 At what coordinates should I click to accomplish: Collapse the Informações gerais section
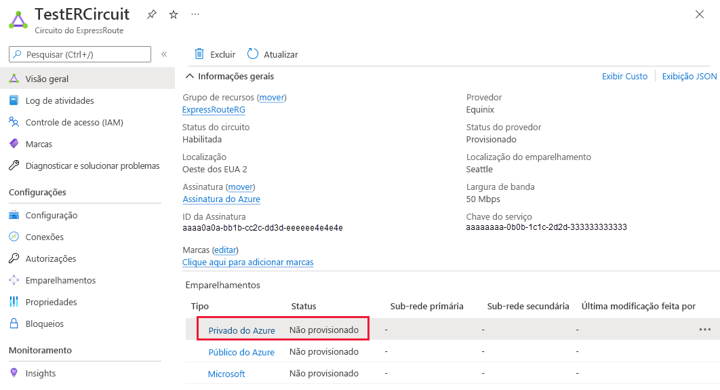[190, 76]
